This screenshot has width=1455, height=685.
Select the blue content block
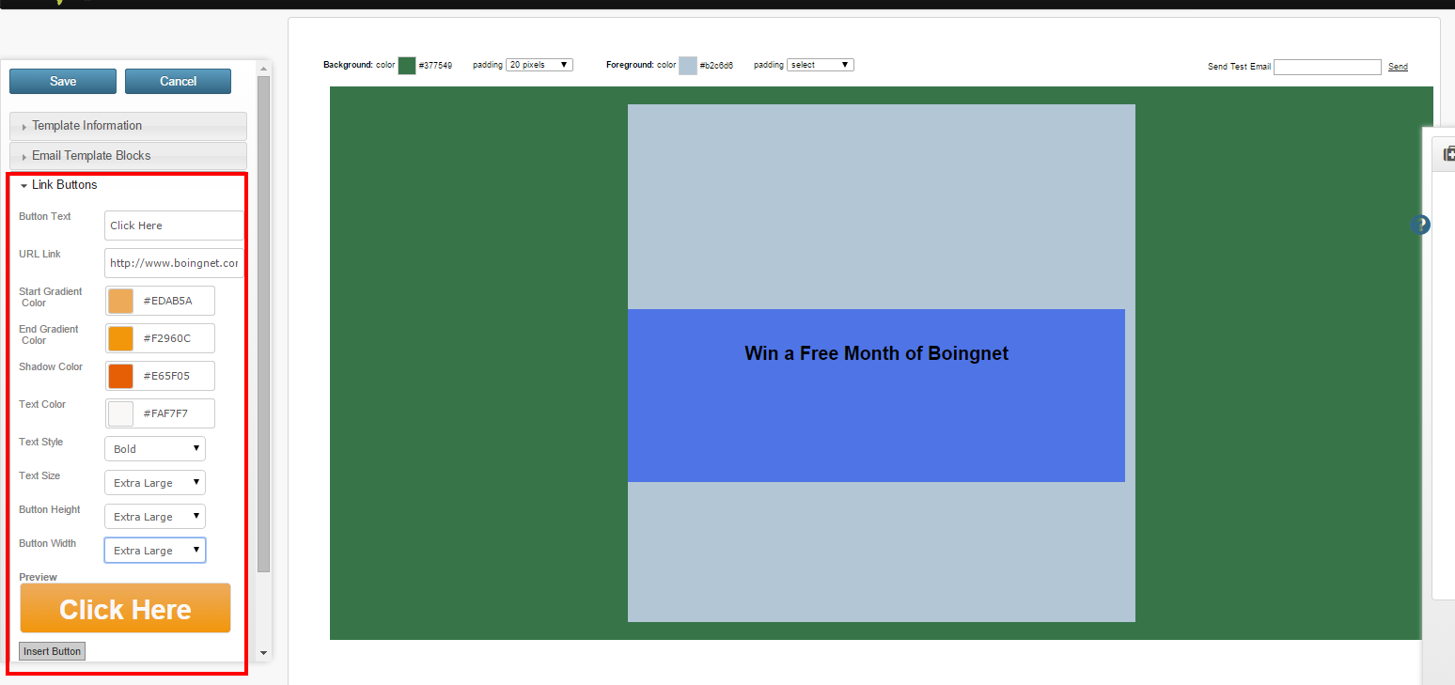(x=876, y=396)
